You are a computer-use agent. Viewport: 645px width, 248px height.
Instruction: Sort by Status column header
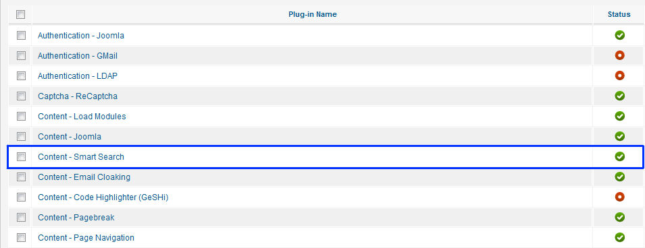(619, 14)
